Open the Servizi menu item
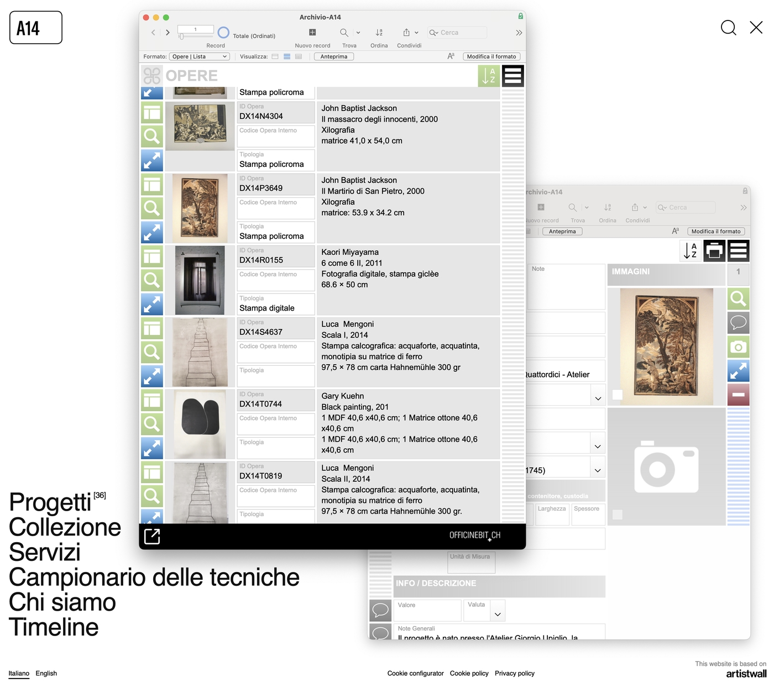 click(x=45, y=552)
